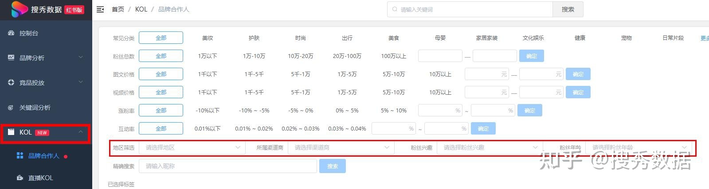Click the 关键词分析 icon
This screenshot has height=189, width=709.
pos(11,108)
